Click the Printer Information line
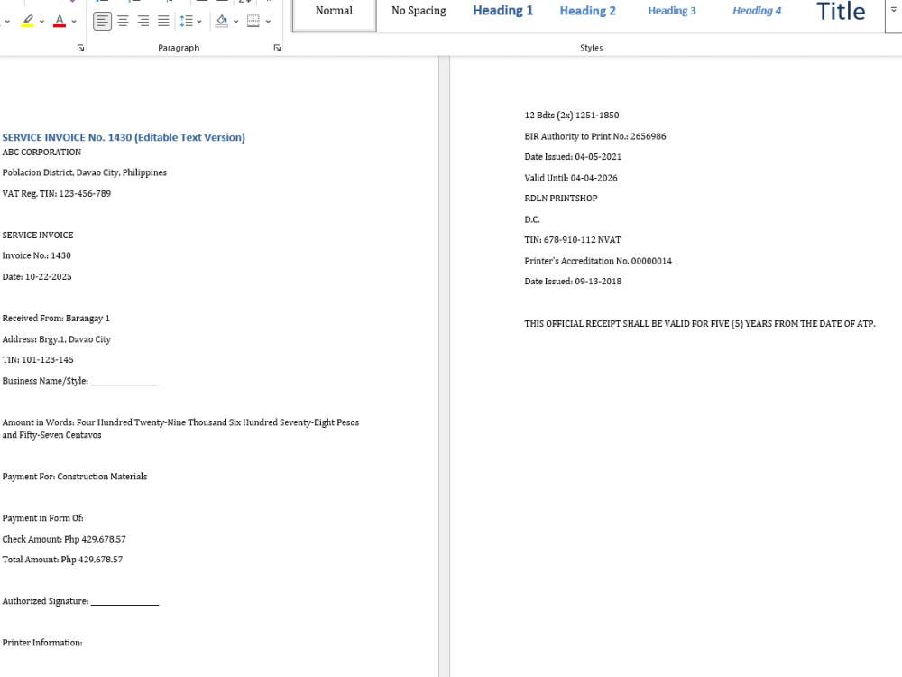The width and height of the screenshot is (902, 677). pyautogui.click(x=42, y=643)
